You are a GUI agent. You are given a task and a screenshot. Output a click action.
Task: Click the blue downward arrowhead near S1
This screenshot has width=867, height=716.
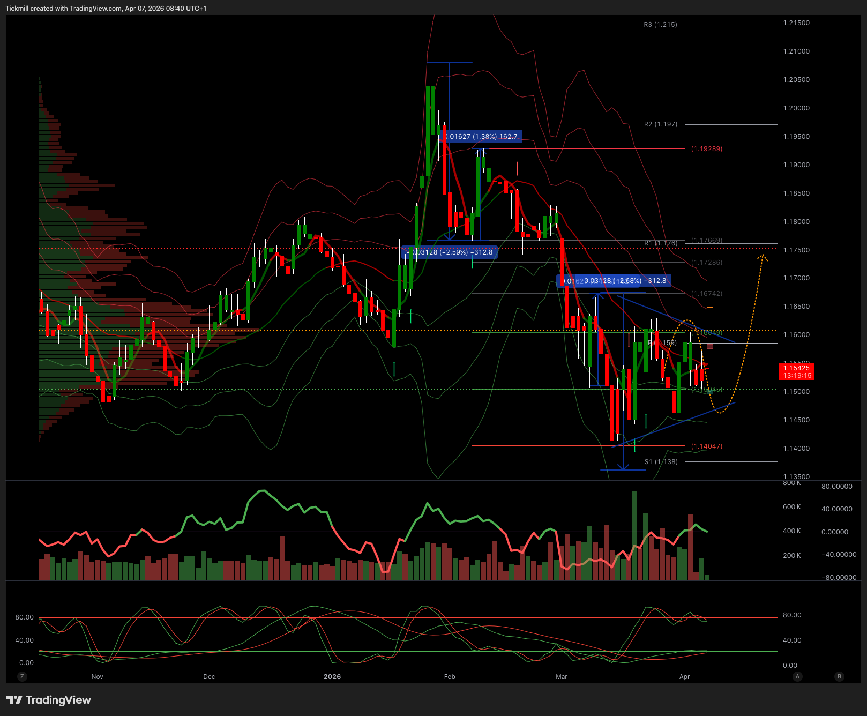pyautogui.click(x=623, y=467)
